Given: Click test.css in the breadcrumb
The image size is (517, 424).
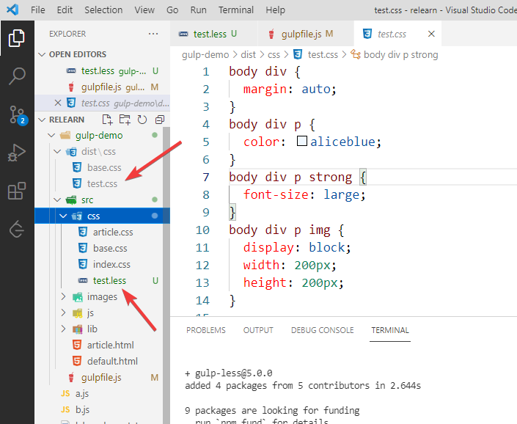Looking at the screenshot, I should click(323, 54).
